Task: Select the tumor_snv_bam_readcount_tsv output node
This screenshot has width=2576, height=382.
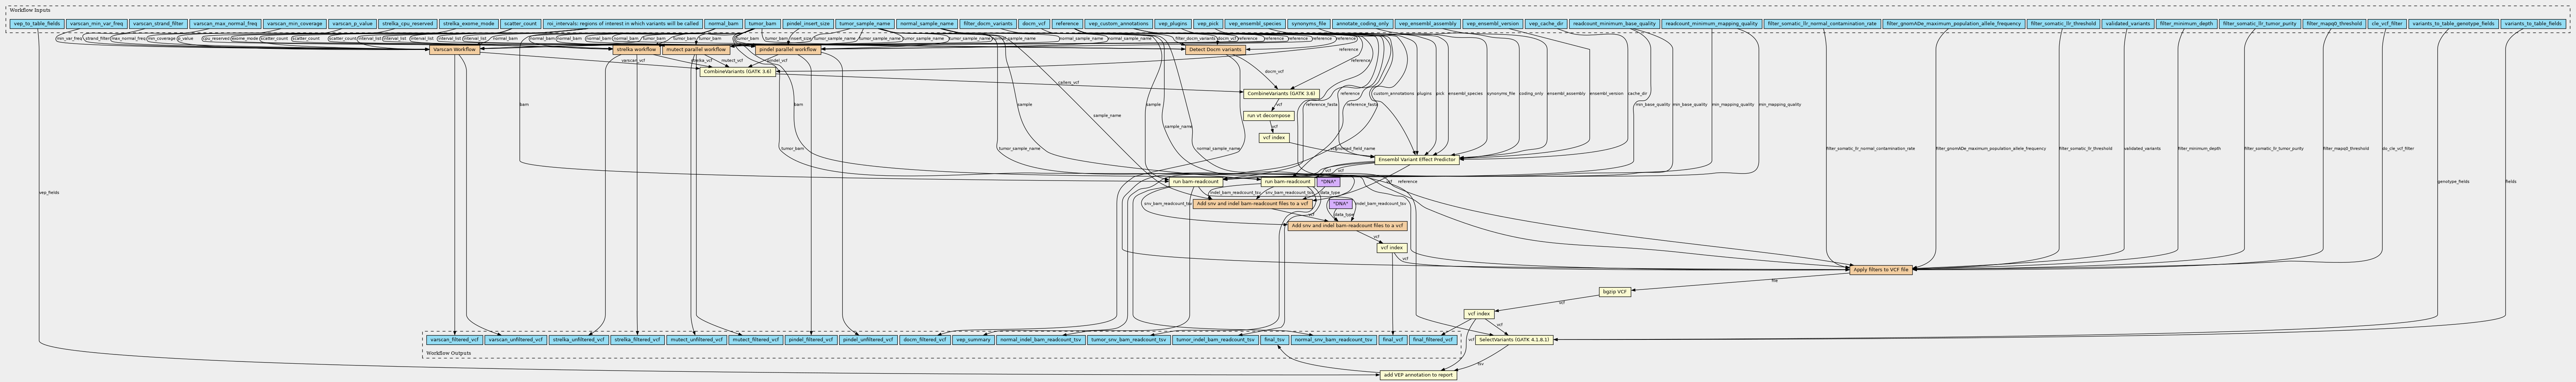Action: pyautogui.click(x=1128, y=340)
